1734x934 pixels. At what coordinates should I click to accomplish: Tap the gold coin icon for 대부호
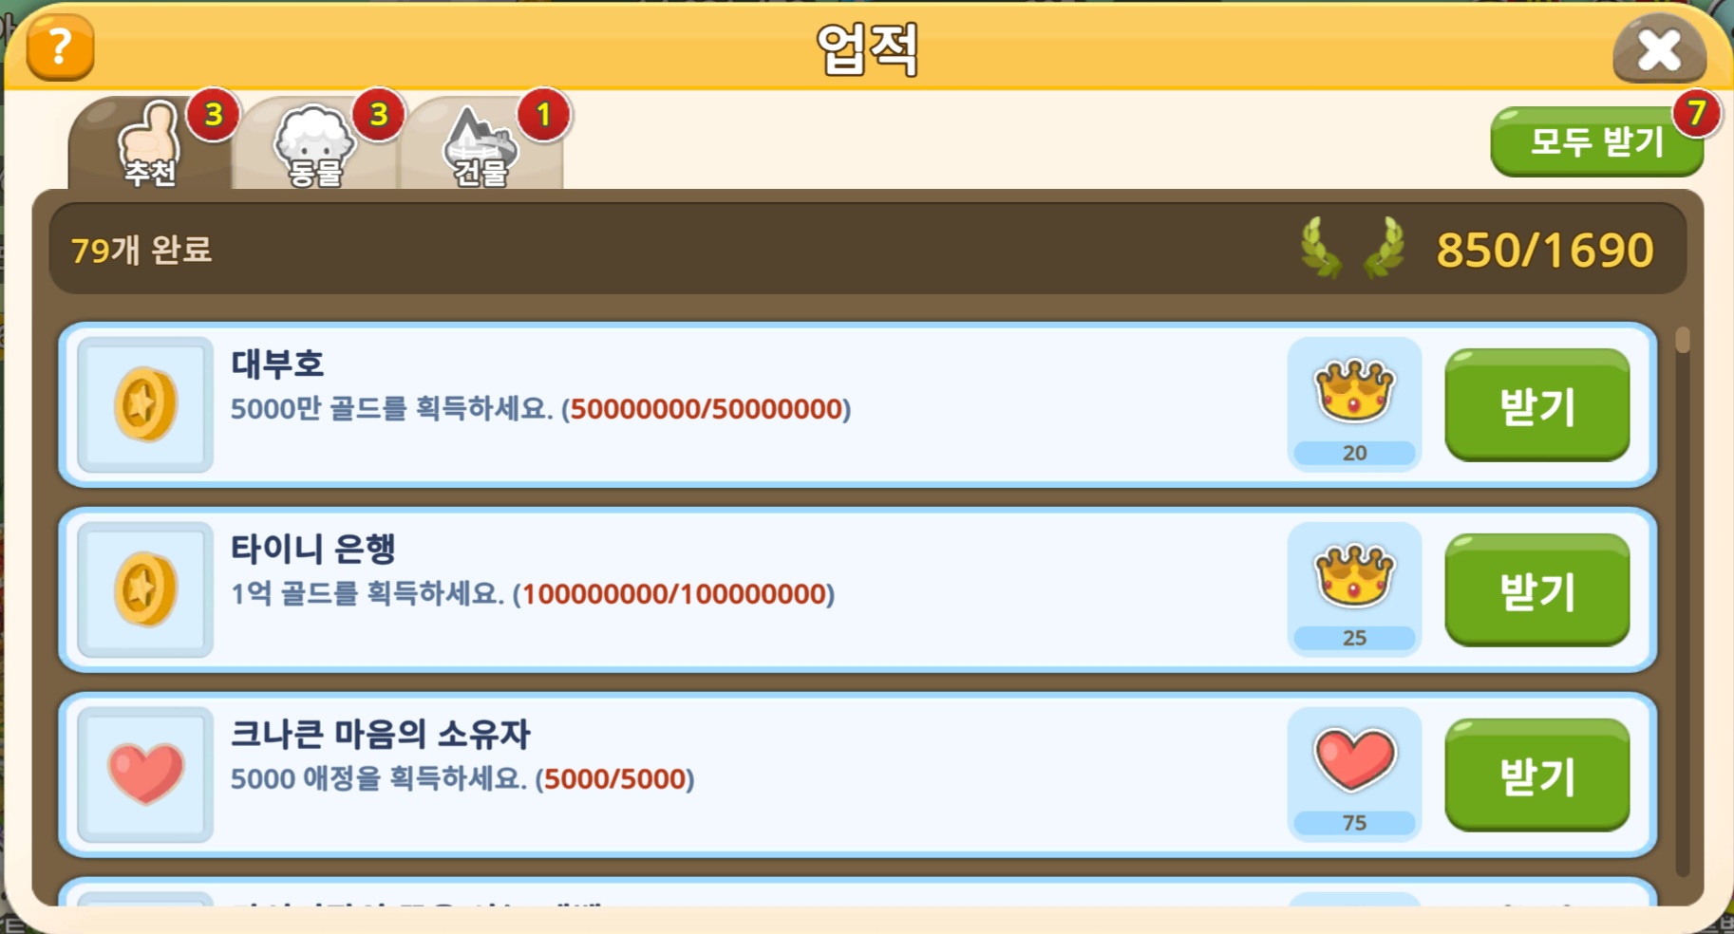click(145, 404)
